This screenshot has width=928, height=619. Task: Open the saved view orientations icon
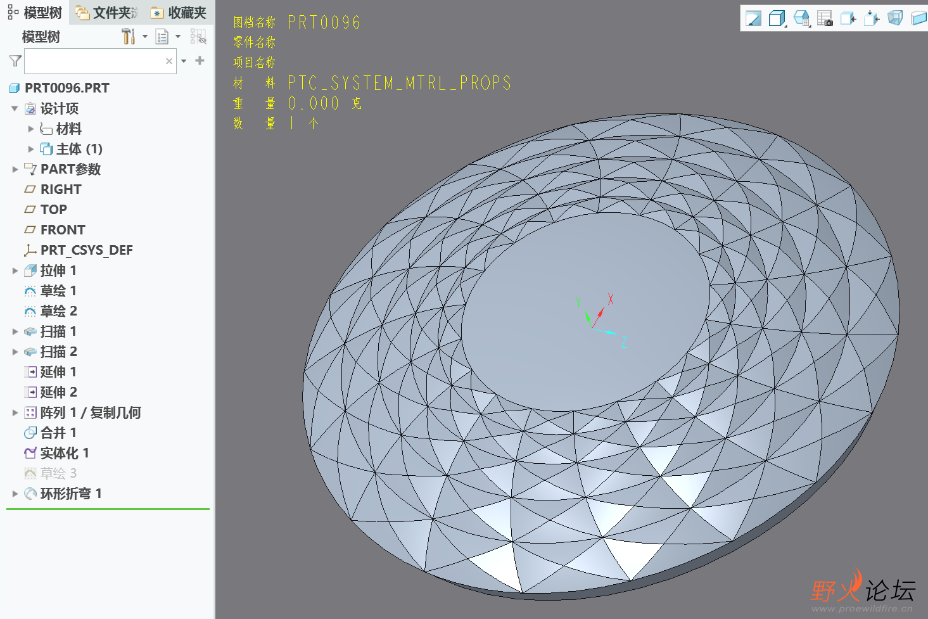[801, 18]
